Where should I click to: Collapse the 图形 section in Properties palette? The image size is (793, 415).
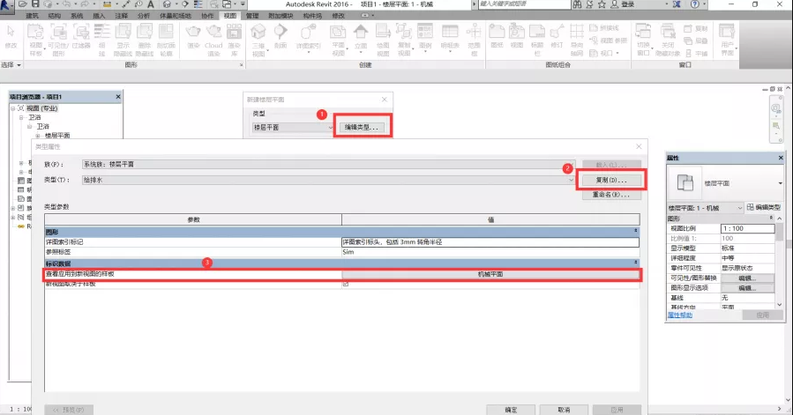pos(771,218)
